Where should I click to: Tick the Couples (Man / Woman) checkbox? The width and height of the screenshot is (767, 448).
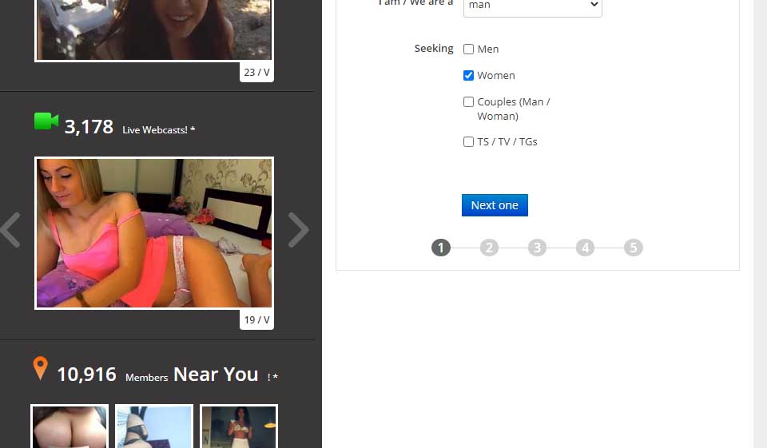pos(469,102)
